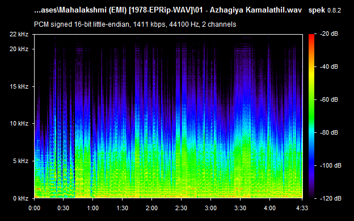Viewport: 354px width, 221px height.
Task: Click the 1:00 time axis marker
Action: (92, 208)
